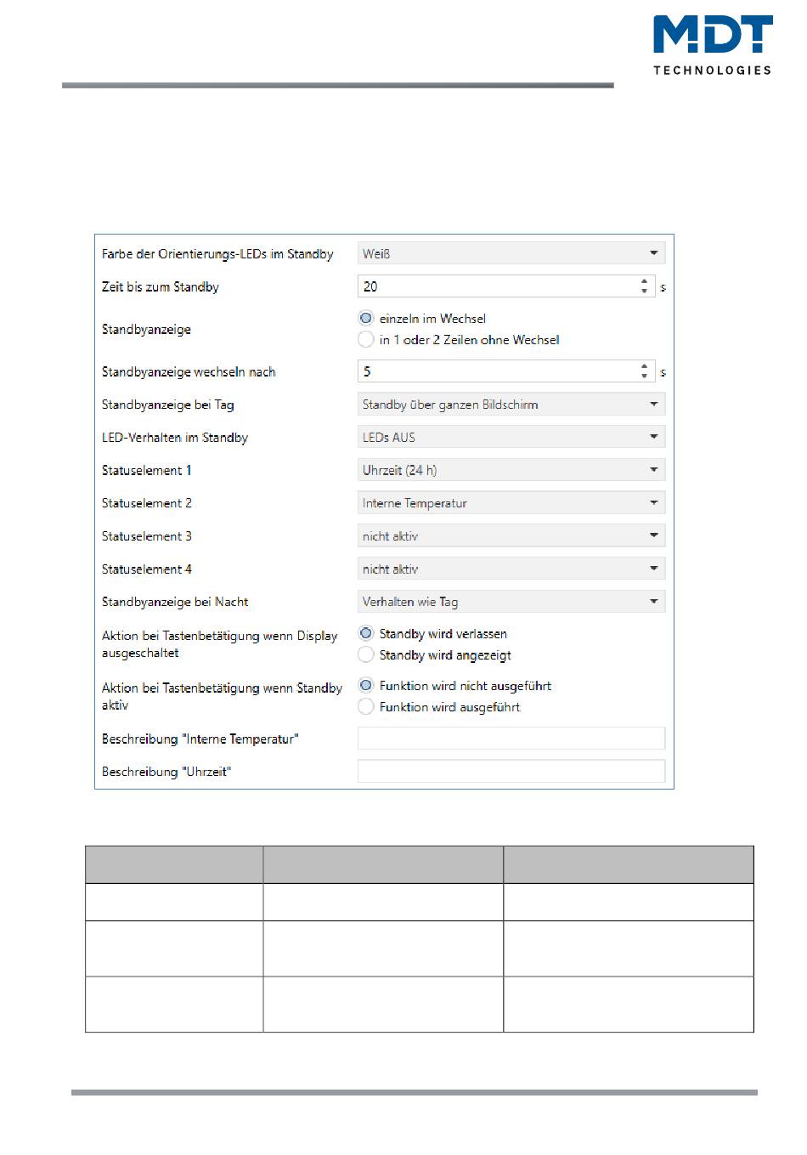Expand the Statuselement 4 dropdown

[x=511, y=569]
